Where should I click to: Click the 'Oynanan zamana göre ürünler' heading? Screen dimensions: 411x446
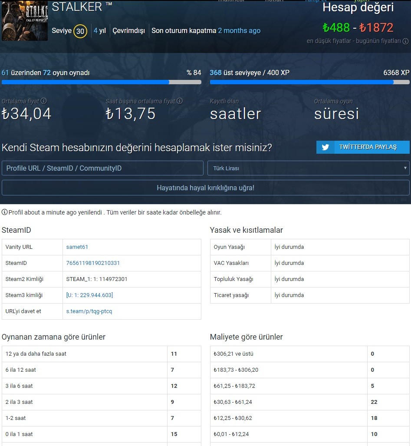click(53, 337)
